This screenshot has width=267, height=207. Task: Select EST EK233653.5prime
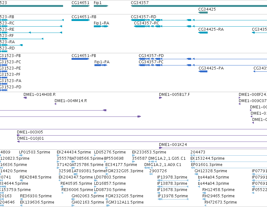(x=149, y=152)
